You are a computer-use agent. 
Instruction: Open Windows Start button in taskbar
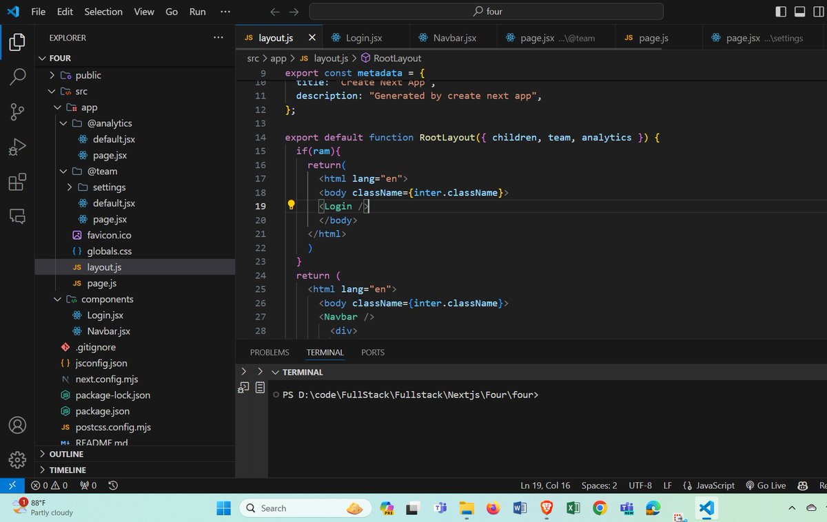[225, 508]
